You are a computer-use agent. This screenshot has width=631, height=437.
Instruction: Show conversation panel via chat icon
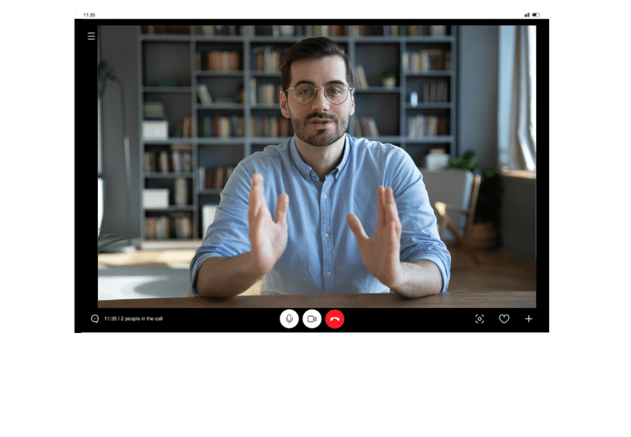(95, 319)
